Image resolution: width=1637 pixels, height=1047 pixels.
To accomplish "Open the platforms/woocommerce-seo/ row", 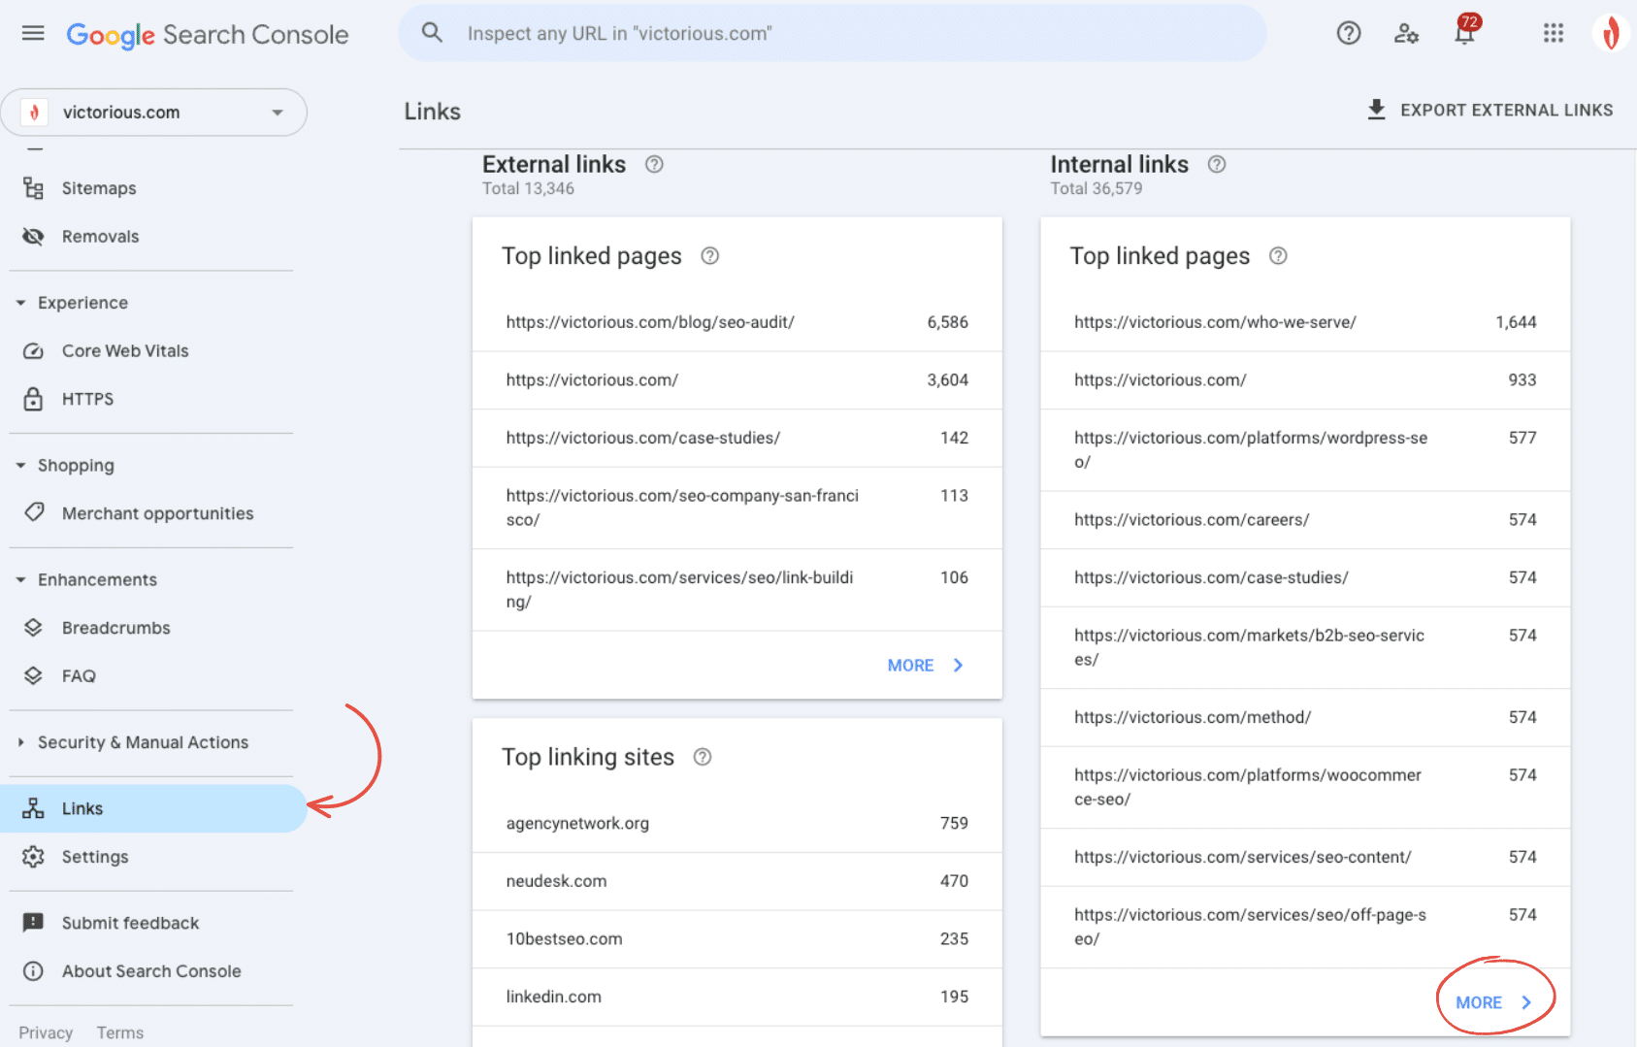I will pyautogui.click(x=1305, y=787).
